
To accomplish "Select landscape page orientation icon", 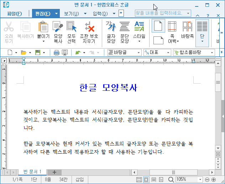I will tap(158, 40).
